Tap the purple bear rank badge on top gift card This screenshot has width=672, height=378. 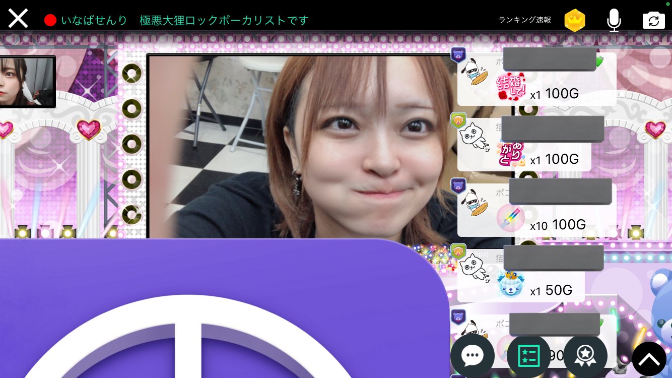[458, 54]
